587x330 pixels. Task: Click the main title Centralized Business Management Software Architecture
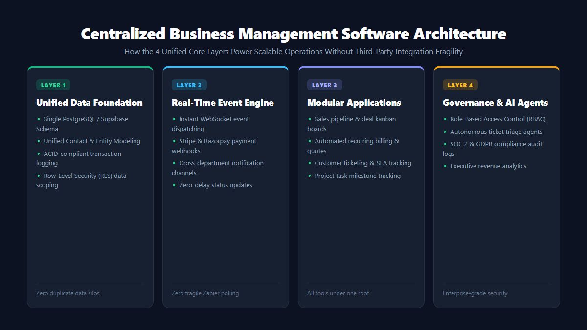coord(293,34)
